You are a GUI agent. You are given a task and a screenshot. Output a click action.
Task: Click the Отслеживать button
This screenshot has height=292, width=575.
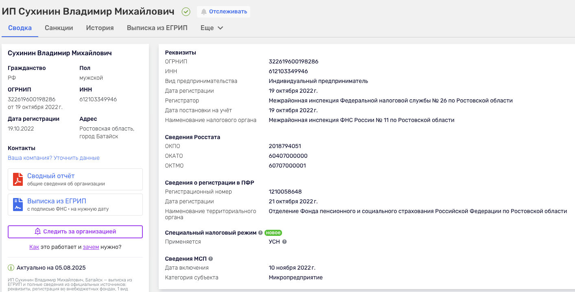(x=223, y=11)
